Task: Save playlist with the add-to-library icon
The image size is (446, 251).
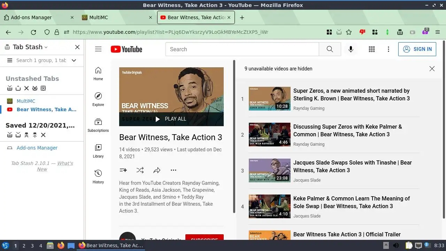Action: pyautogui.click(x=123, y=170)
